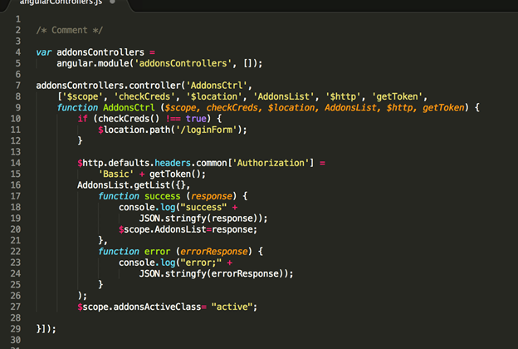Screen dimensions: 518x349
Task: Click the '!==' operator on line 10
Action: (x=173, y=119)
